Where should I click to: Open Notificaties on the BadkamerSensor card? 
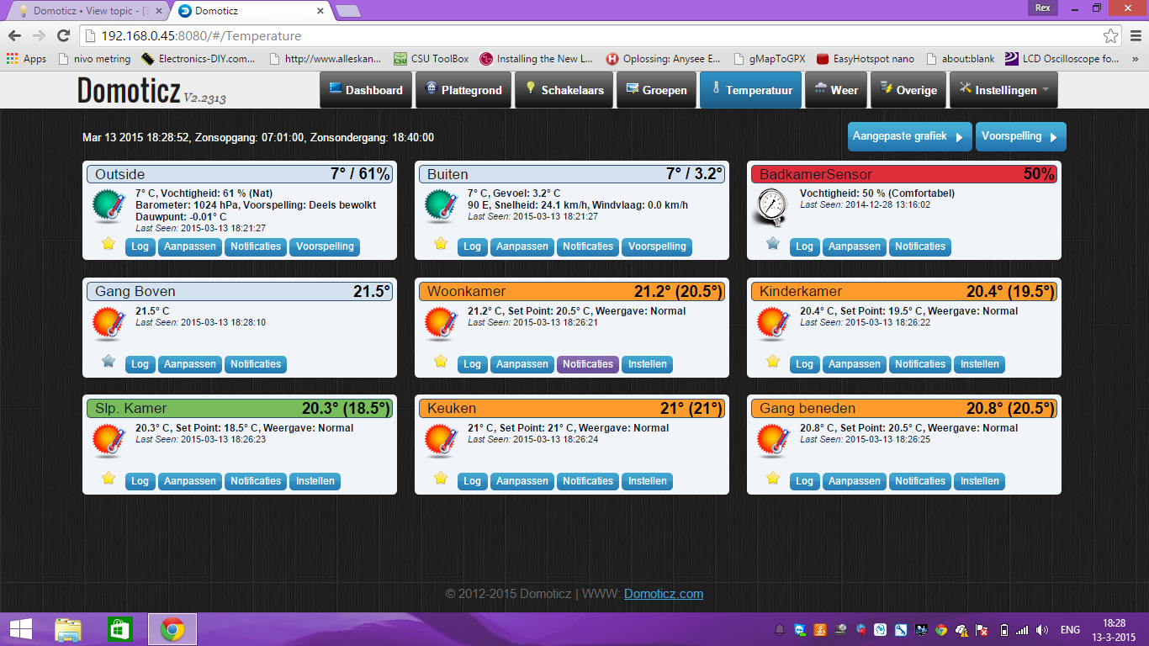pos(920,246)
